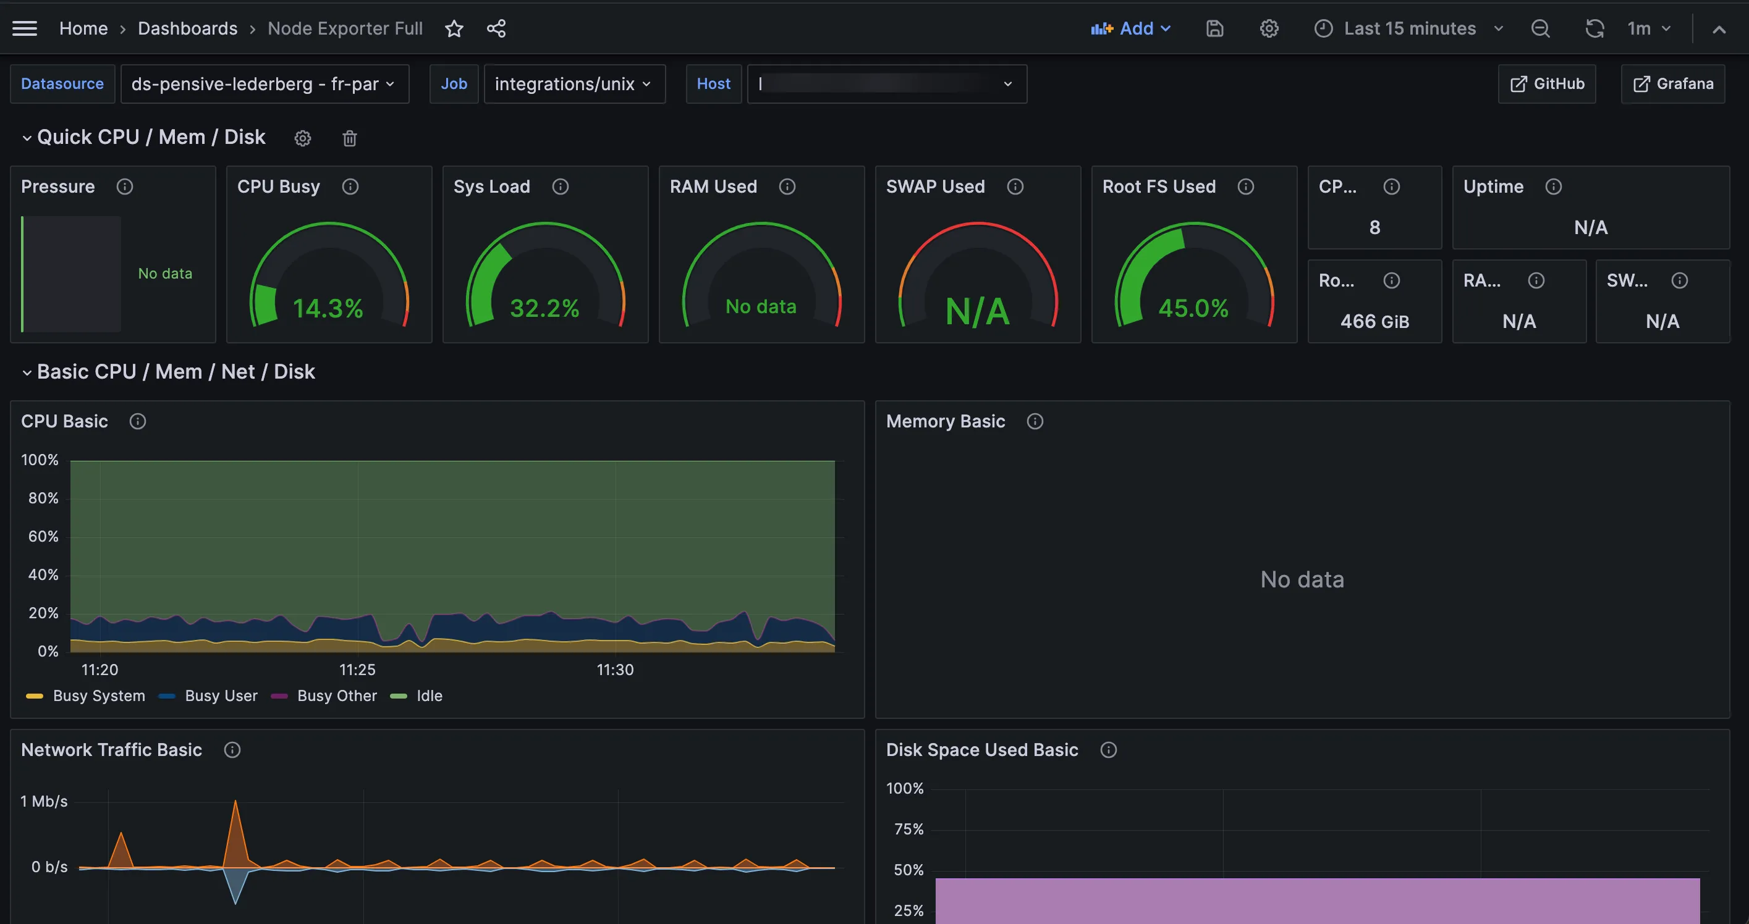Click the share dashboard icon
The image size is (1749, 924).
coord(496,28)
